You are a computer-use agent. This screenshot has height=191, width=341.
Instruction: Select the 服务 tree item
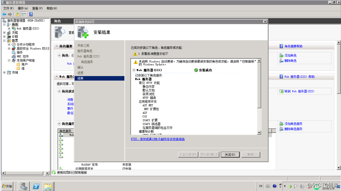click(19, 52)
